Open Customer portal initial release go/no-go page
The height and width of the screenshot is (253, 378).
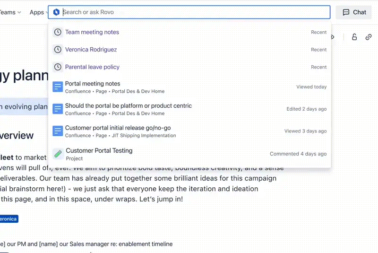[x=118, y=128]
